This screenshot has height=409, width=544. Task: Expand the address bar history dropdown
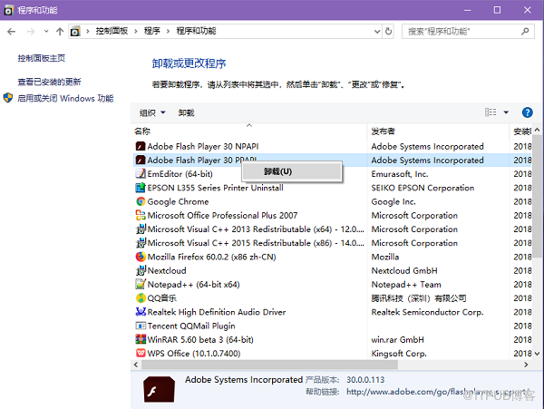click(372, 31)
